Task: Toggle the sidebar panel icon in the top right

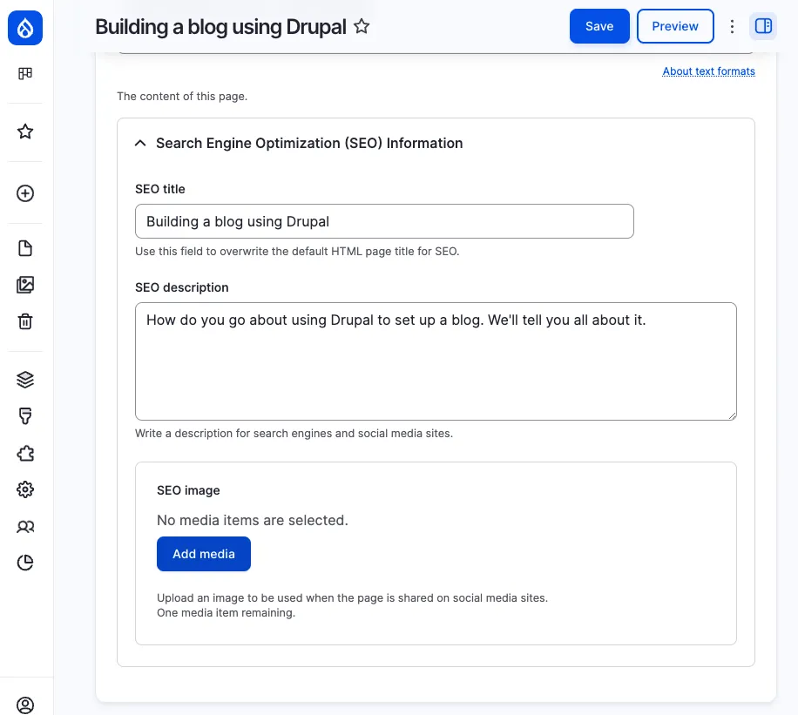Action: click(763, 26)
